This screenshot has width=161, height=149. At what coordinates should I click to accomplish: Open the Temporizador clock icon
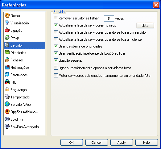(7, 97)
